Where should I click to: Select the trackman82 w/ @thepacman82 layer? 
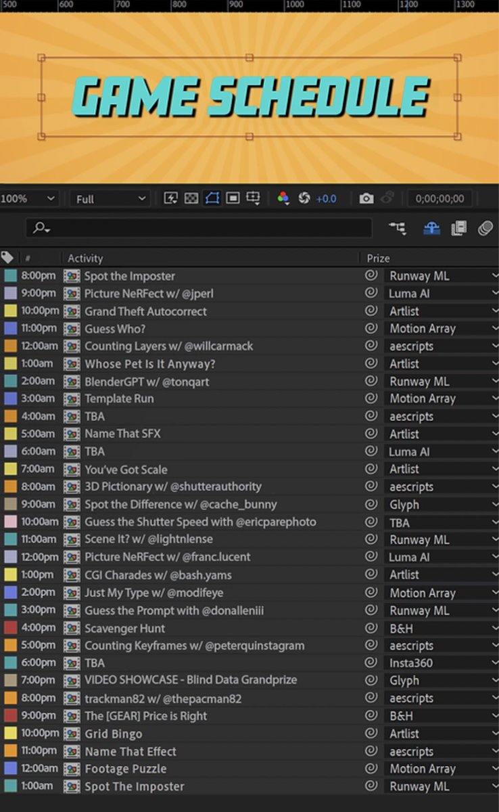pyautogui.click(x=163, y=698)
